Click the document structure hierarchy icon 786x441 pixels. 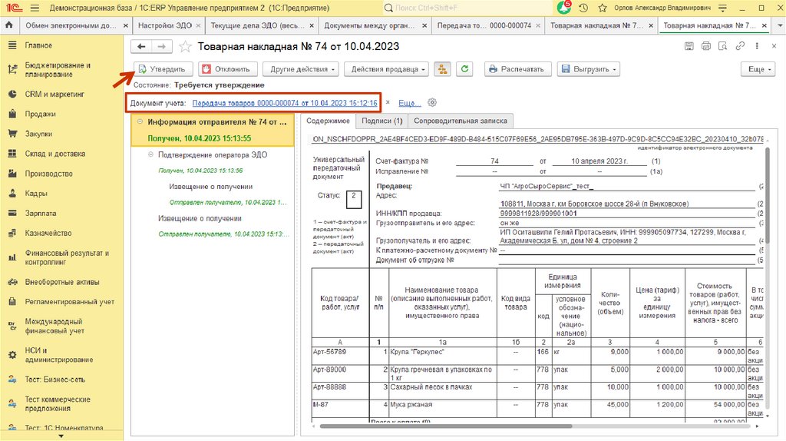(442, 69)
